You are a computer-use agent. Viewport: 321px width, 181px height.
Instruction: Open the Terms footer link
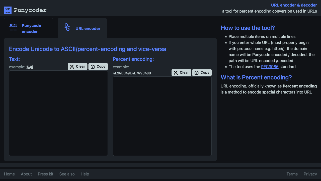pyautogui.click(x=292, y=174)
